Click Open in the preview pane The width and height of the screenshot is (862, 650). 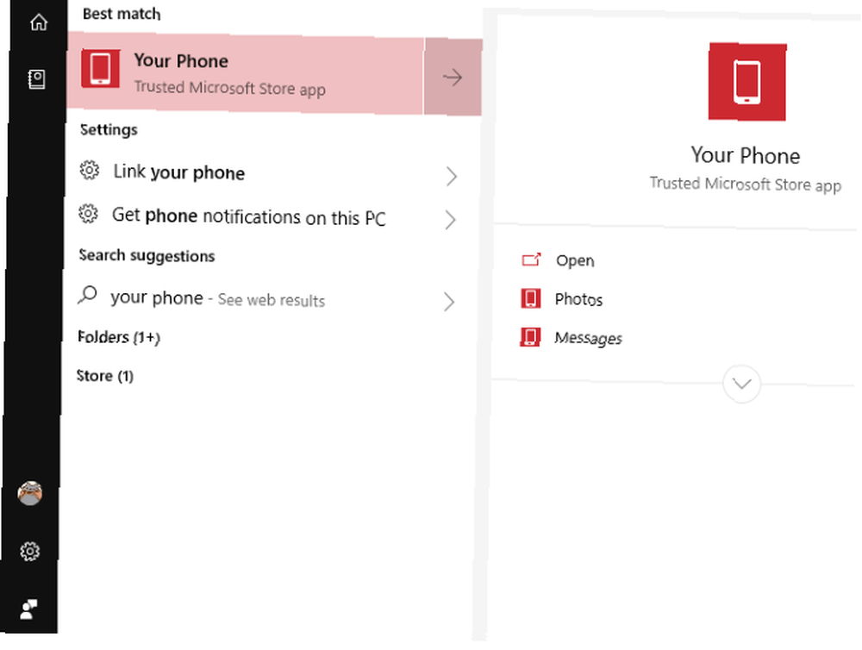575,260
